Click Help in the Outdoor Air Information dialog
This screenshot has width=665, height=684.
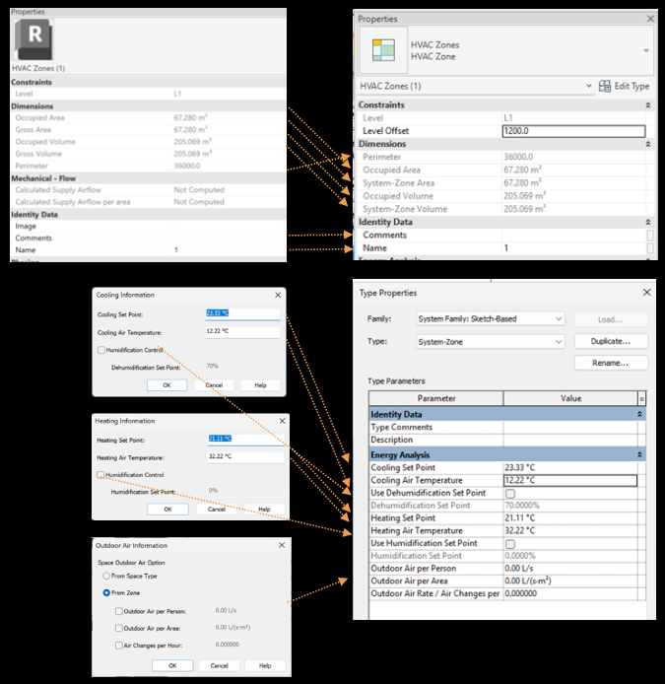pyautogui.click(x=264, y=665)
